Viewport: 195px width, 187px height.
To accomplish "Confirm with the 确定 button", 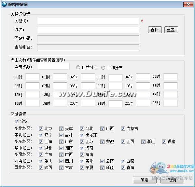I will click(145, 180).
